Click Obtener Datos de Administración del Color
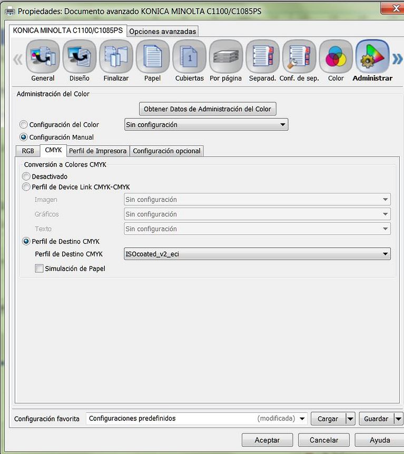 [208, 109]
